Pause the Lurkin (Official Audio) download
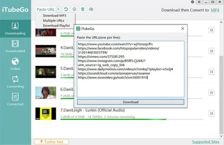Screen dimensions: 224x145 [x=211, y=114]
